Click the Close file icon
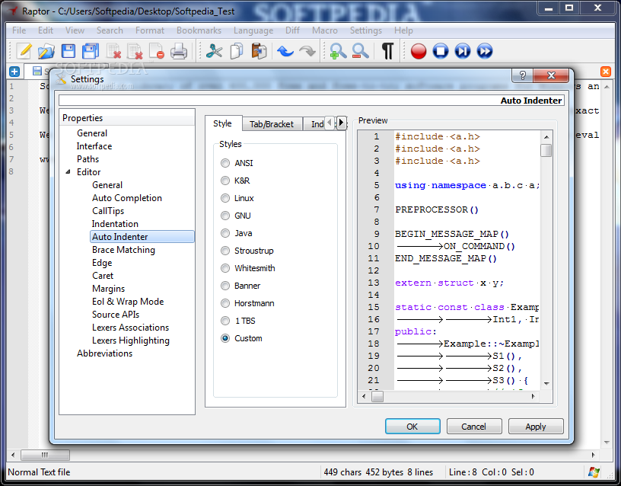Image resolution: width=621 pixels, height=486 pixels. (x=113, y=51)
